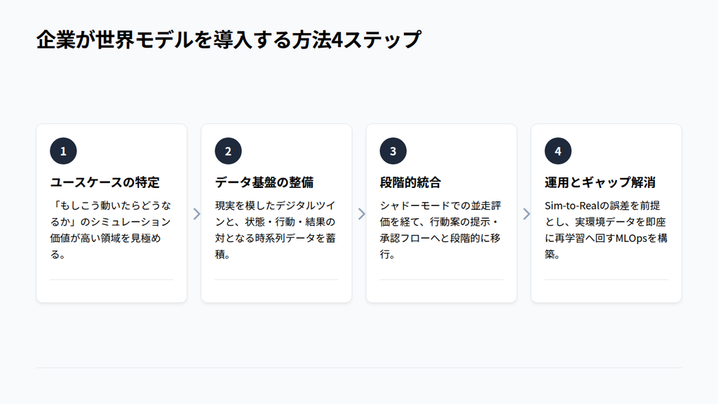Click the divider line in the step 1 card
The height and width of the screenshot is (404, 718).
[x=111, y=280]
